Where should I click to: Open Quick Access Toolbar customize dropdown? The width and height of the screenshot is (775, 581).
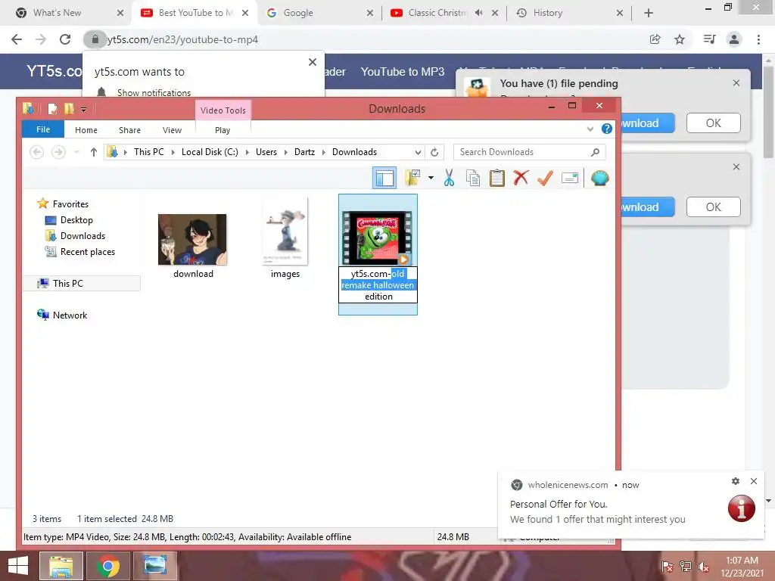coord(83,109)
